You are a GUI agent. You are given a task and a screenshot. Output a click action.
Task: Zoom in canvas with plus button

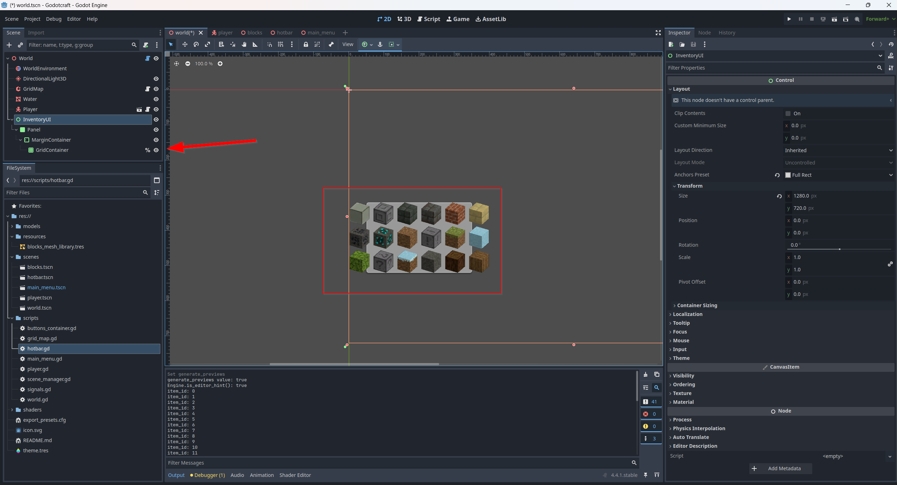click(x=220, y=64)
